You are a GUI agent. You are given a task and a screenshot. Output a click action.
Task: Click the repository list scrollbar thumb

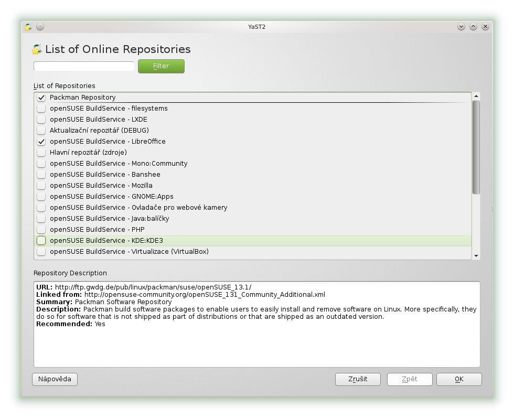pos(476,147)
